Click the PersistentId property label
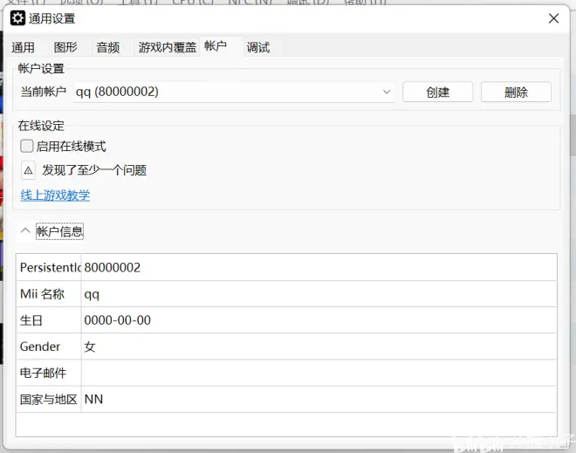Viewport: 576px width, 453px height. [x=49, y=267]
